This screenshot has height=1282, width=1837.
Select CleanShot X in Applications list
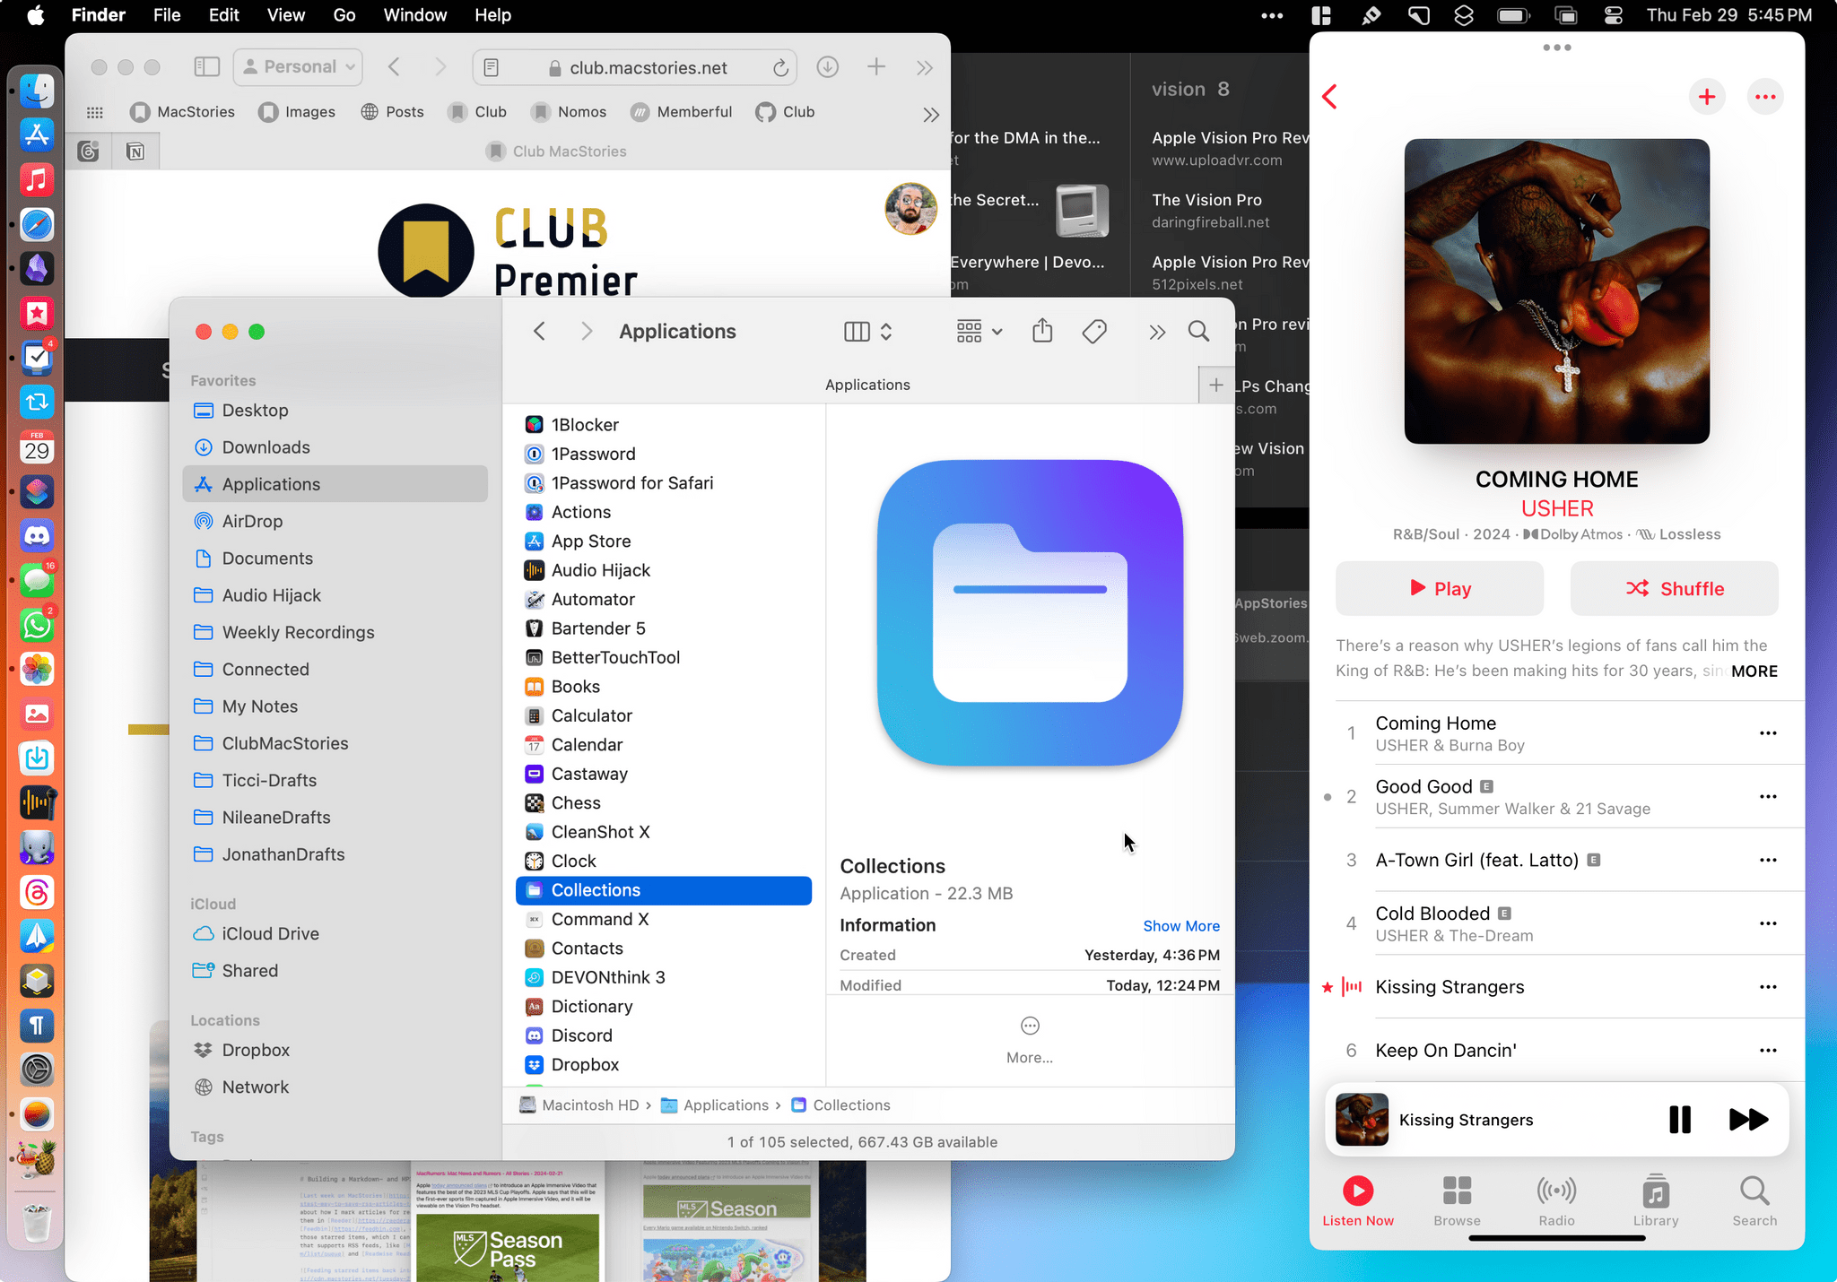(664, 832)
